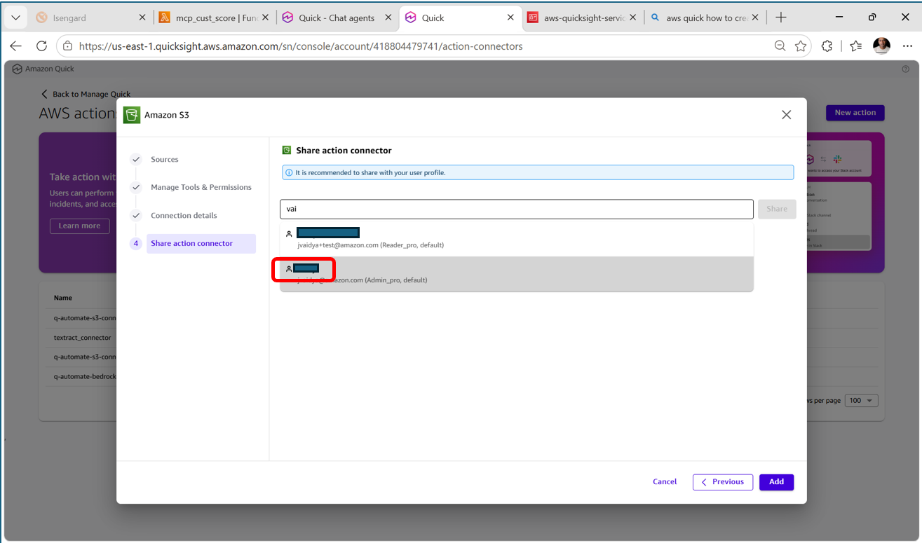This screenshot has width=922, height=543.
Task: Switch to the mcp_cust_score tab
Action: (208, 18)
